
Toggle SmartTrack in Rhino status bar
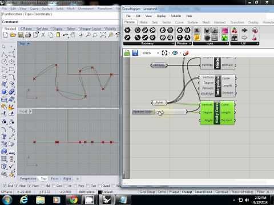[203, 192]
